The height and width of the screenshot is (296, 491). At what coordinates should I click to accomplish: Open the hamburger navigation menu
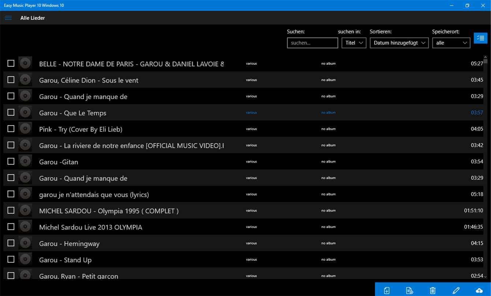(x=8, y=18)
